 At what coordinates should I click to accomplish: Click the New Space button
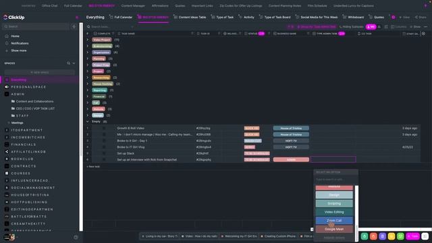click(39, 72)
